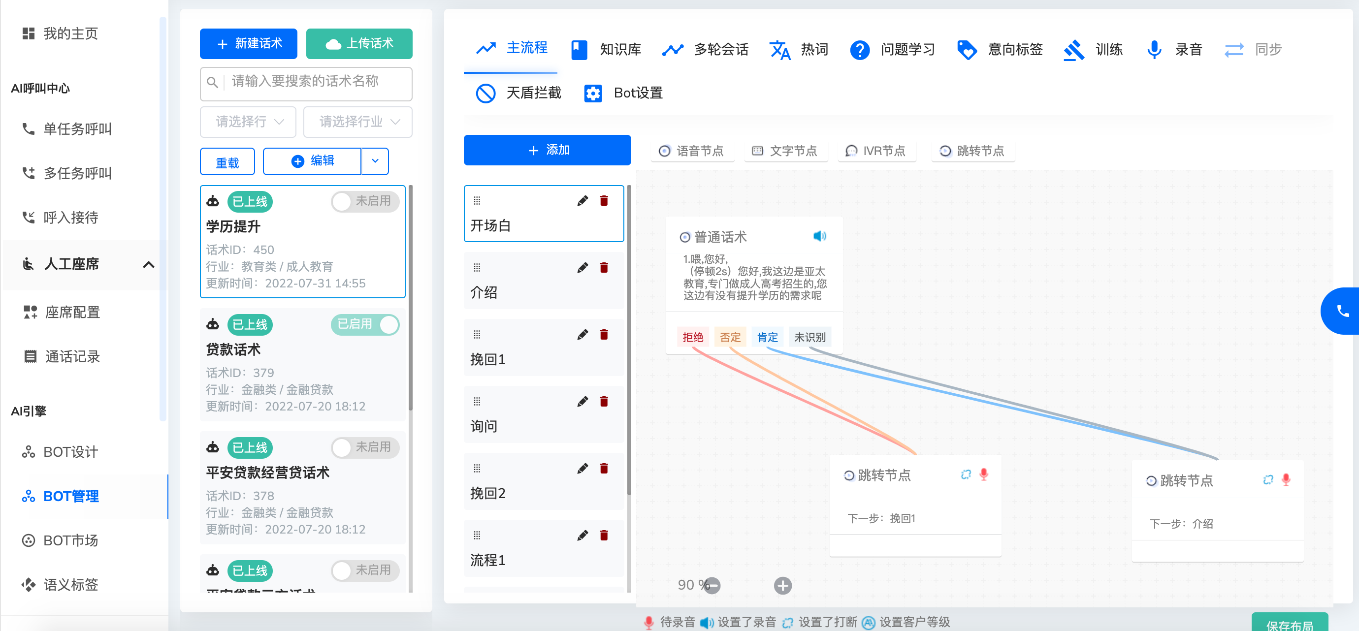The height and width of the screenshot is (631, 1359).
Task: Click the search magnifier icon
Action: coord(212,82)
